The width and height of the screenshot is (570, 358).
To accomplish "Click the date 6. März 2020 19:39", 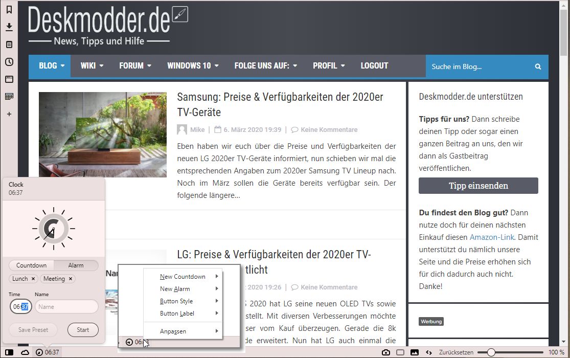I will click(x=253, y=129).
